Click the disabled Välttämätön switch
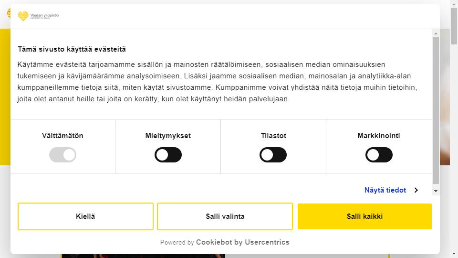The image size is (458, 258). pos(62,155)
